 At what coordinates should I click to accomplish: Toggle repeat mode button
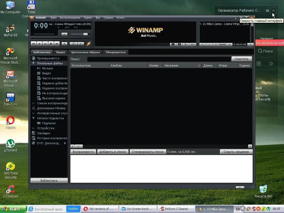(x=81, y=44)
